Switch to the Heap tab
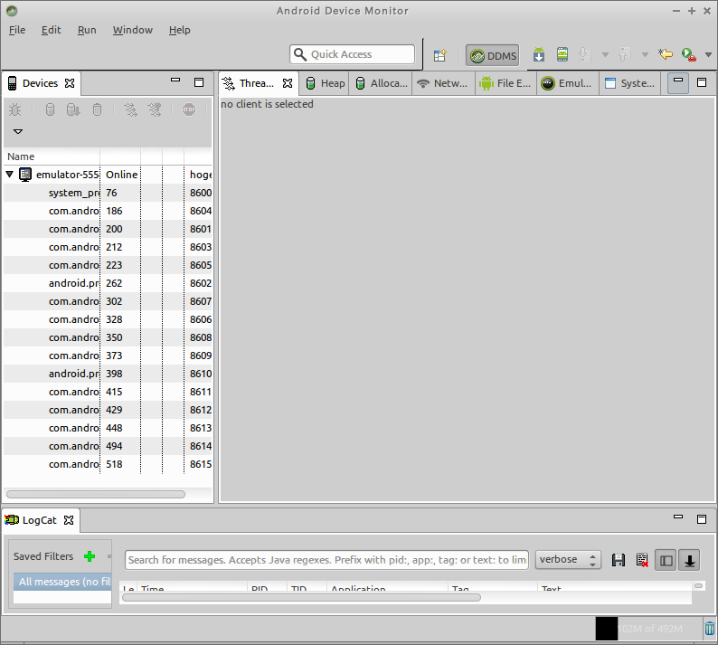Viewport: 718px width, 645px height. click(325, 83)
